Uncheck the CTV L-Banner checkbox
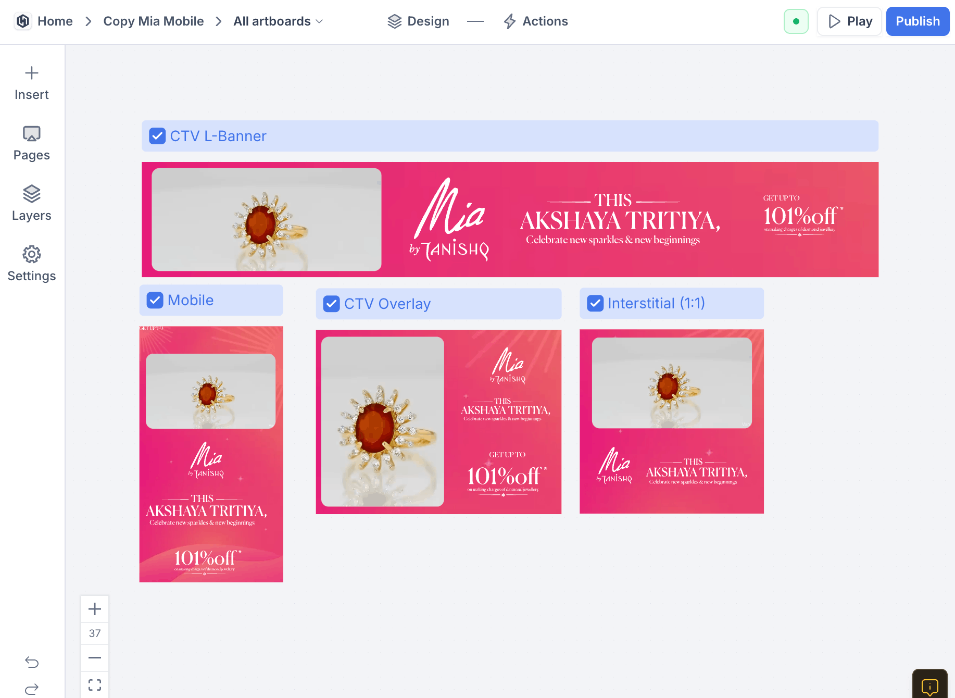 coord(157,136)
